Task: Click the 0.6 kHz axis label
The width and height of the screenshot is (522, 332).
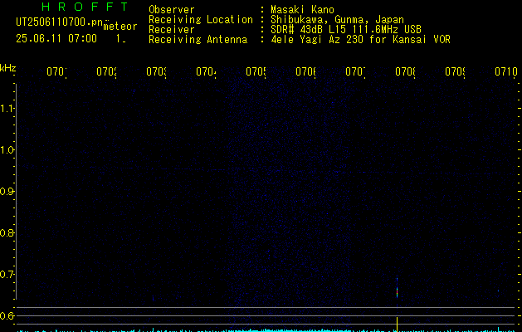Action: click(7, 315)
